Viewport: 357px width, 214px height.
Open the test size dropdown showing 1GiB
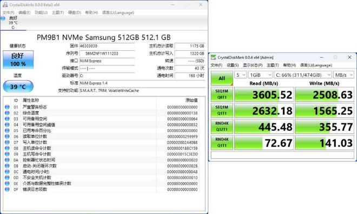(x=260, y=75)
